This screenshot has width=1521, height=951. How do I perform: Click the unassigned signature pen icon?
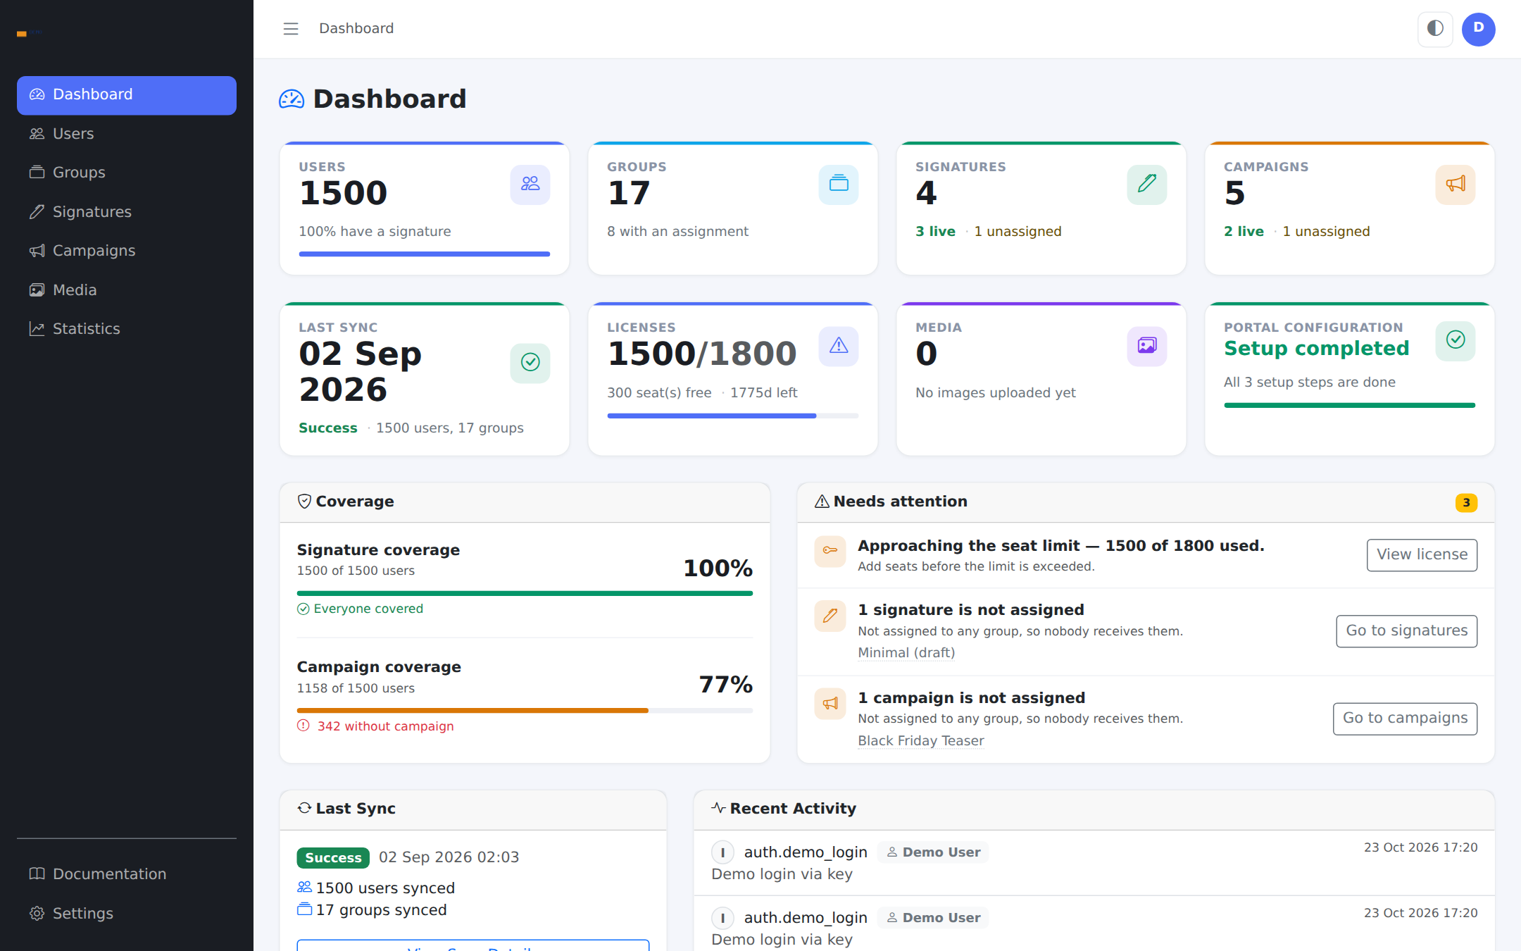(830, 616)
